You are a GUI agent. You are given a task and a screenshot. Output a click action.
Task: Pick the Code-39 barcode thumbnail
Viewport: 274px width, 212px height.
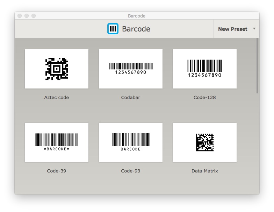coord(57,142)
